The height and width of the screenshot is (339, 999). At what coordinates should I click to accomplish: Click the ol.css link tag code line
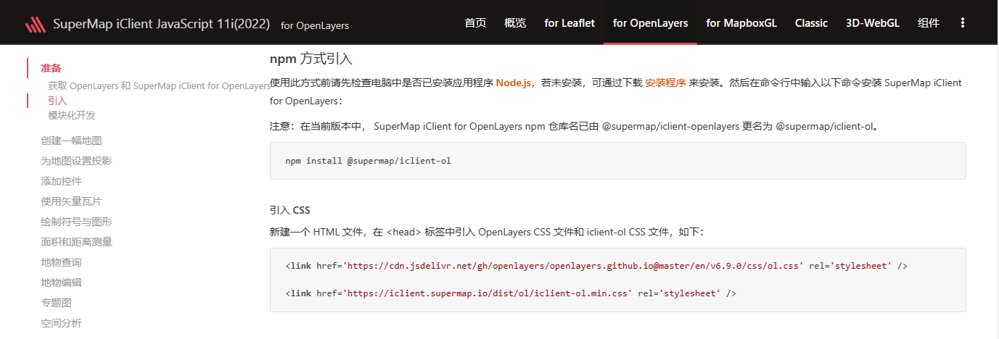pos(596,266)
